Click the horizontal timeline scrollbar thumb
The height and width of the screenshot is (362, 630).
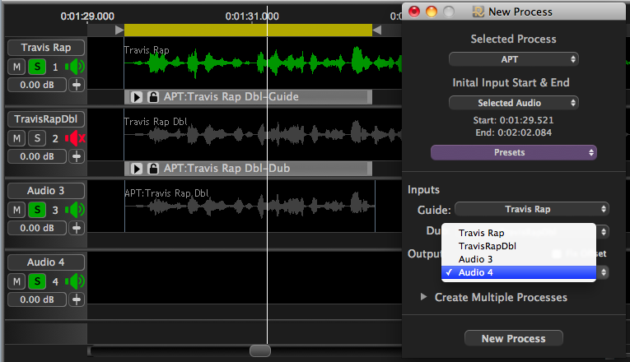[259, 351]
